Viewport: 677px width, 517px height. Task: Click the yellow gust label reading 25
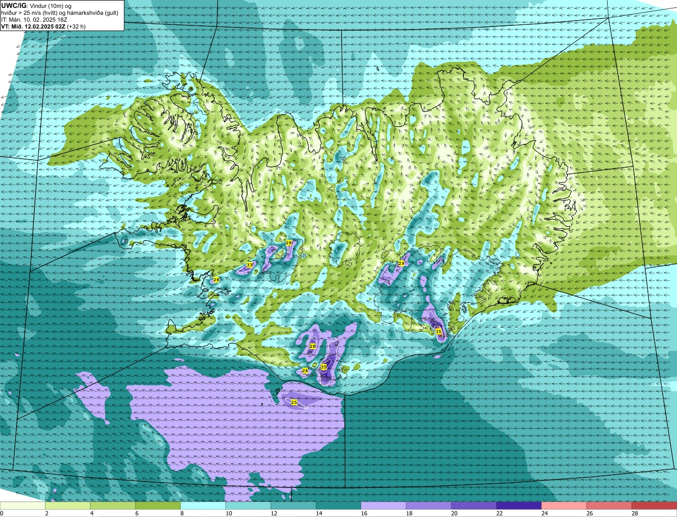pyautogui.click(x=294, y=402)
